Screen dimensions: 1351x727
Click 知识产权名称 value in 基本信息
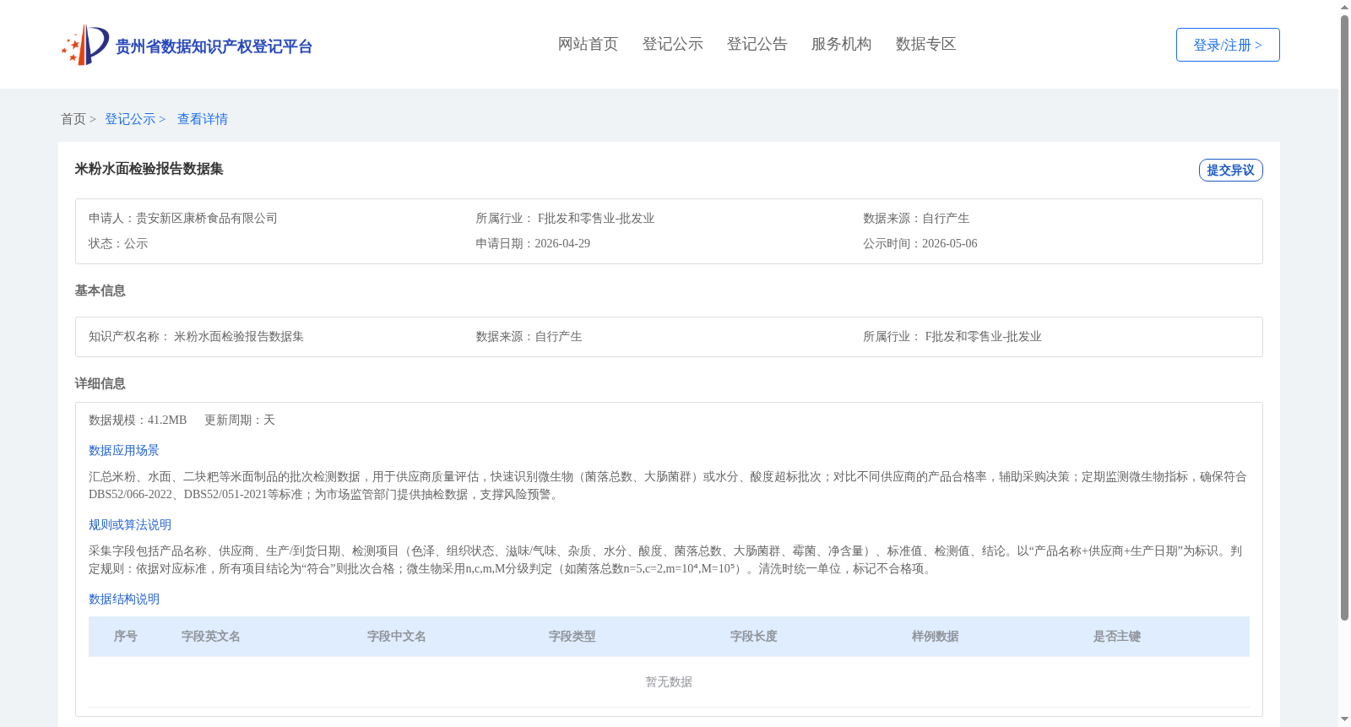point(239,337)
